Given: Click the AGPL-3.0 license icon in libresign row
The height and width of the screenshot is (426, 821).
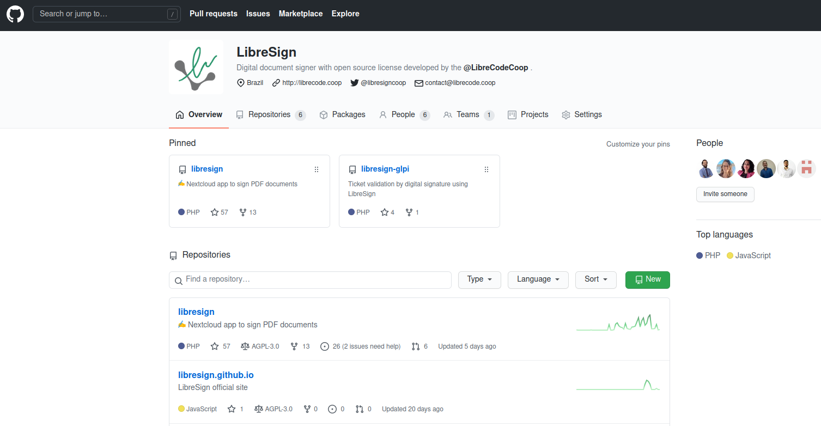Looking at the screenshot, I should coord(245,346).
